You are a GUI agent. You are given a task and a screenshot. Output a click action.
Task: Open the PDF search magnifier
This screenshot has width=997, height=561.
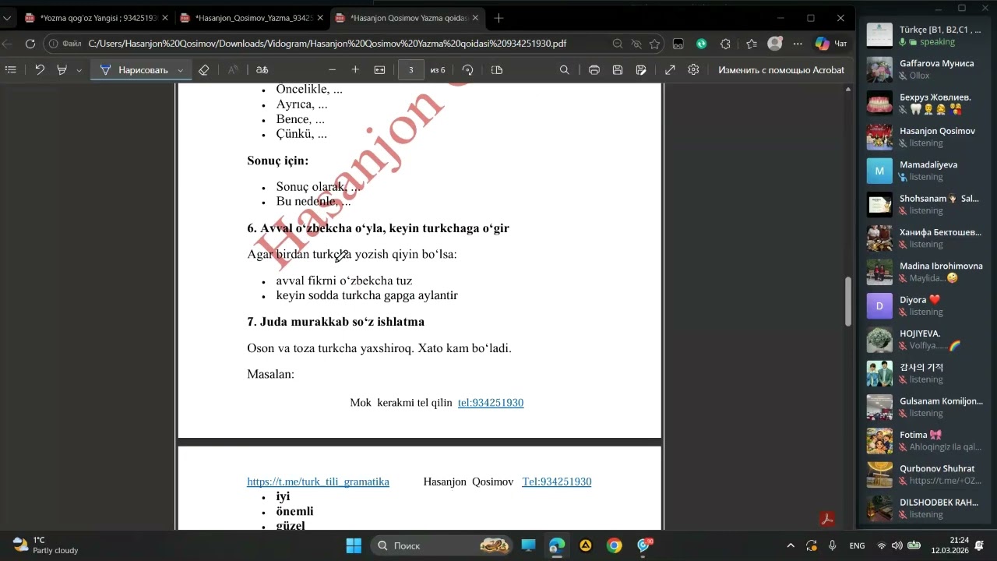click(565, 70)
